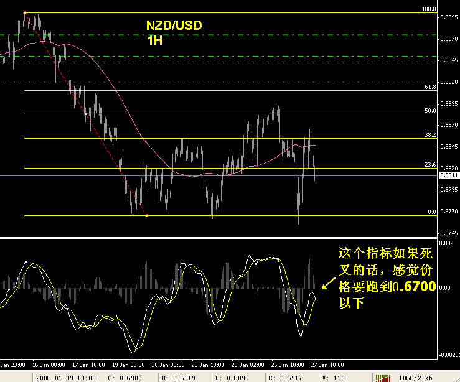
Task: Click the 100.0 Fibonacci level label
Action: coord(429,9)
